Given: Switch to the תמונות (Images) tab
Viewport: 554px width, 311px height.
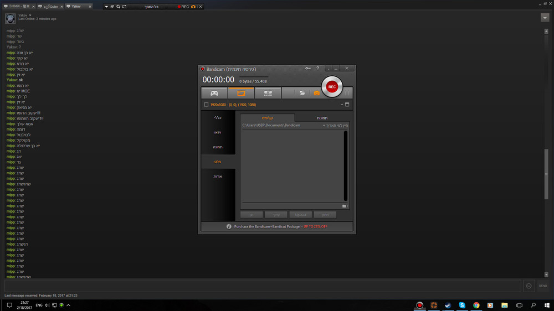Looking at the screenshot, I should click(x=322, y=118).
